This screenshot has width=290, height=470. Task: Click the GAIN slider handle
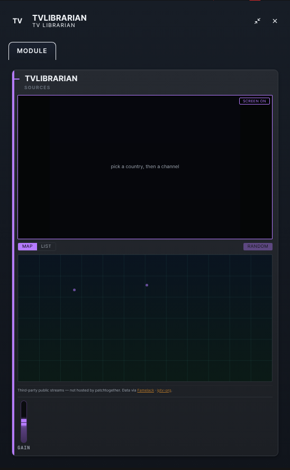pyautogui.click(x=24, y=422)
